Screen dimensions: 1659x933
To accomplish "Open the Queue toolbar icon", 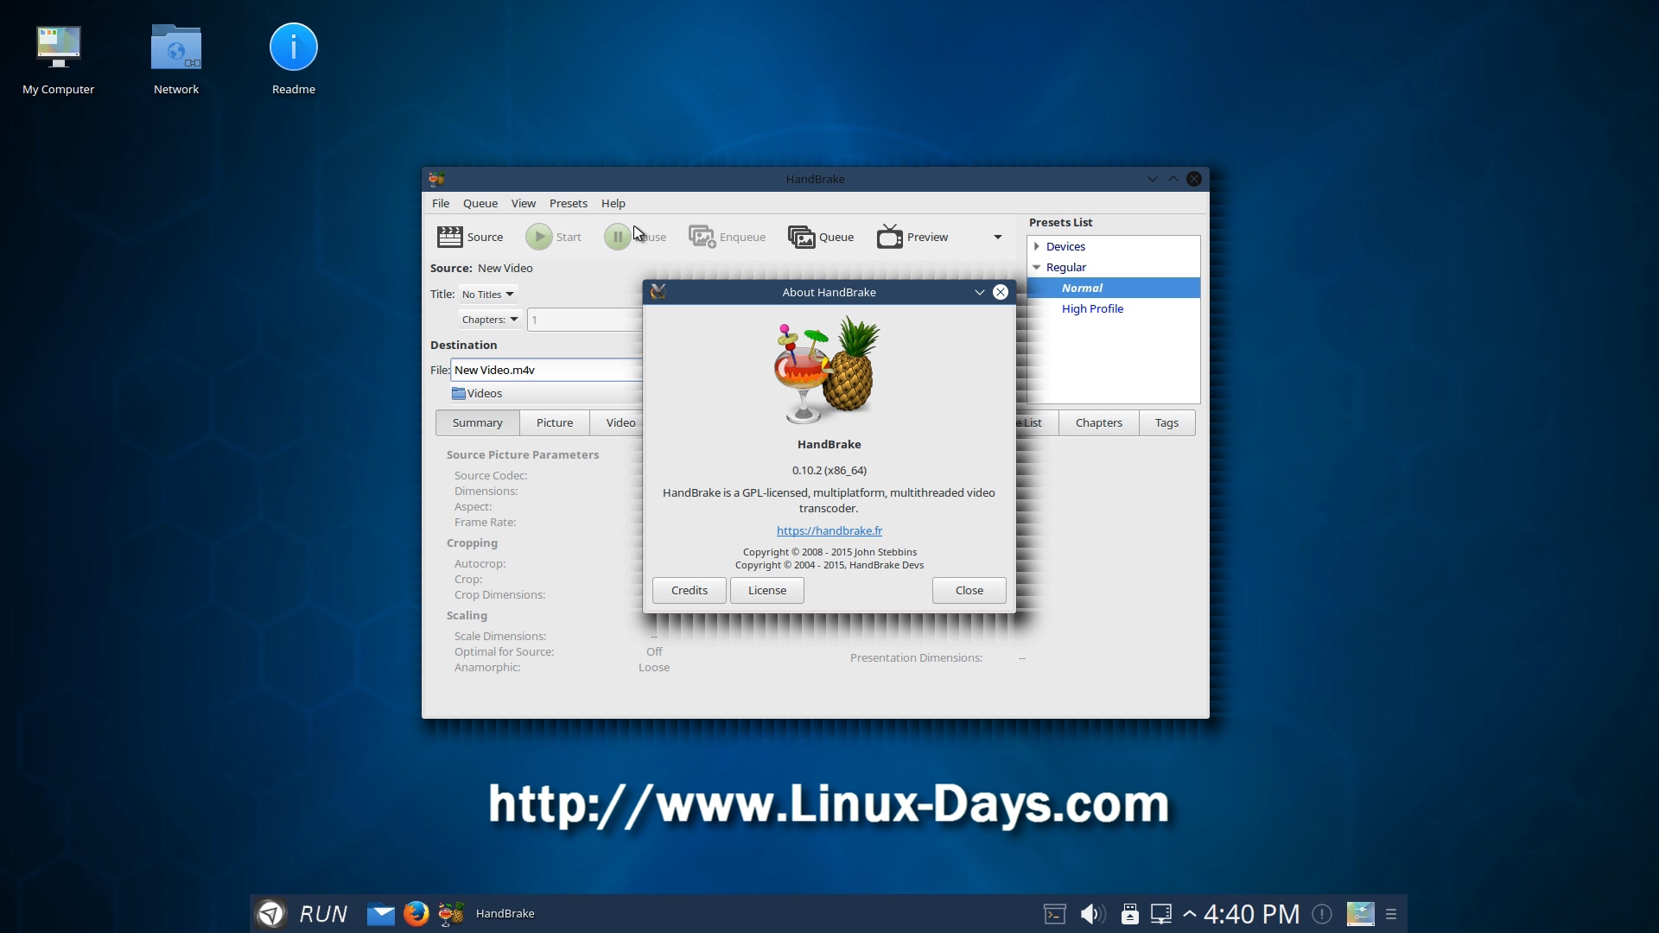I will click(801, 237).
